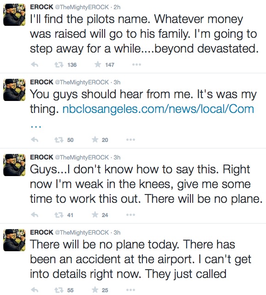
Task: Open more options on the nbclosangeles link tweet
Action: coord(130,140)
